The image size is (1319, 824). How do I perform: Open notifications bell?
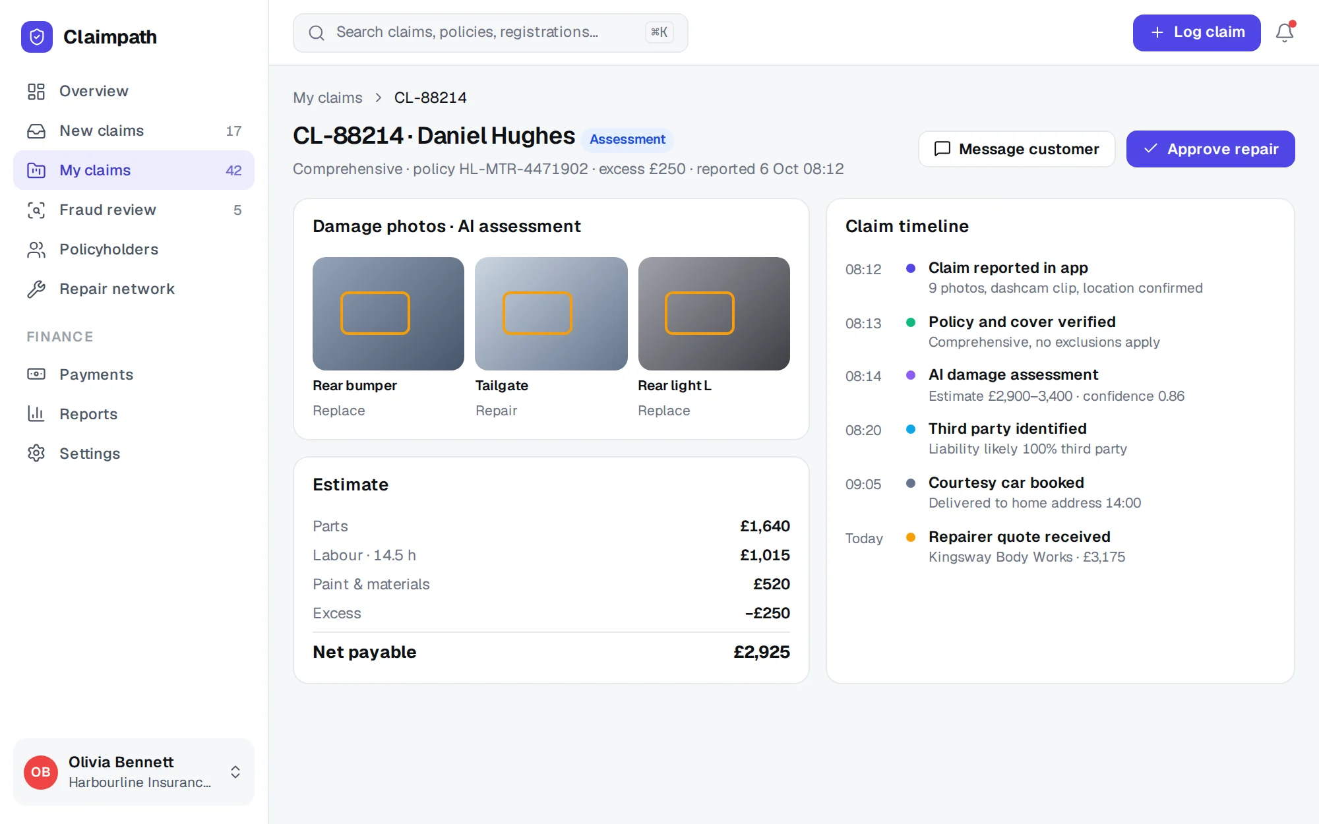[x=1285, y=32]
